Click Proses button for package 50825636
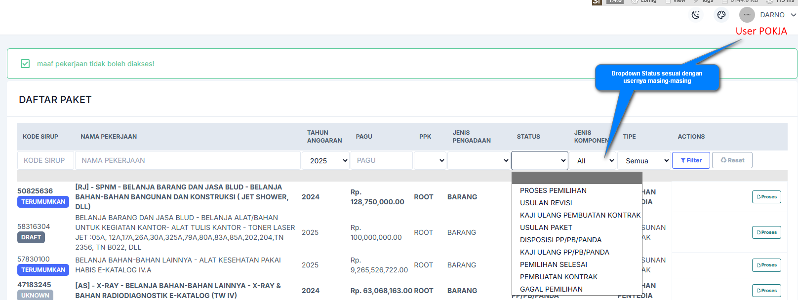The width and height of the screenshot is (798, 300). point(766,197)
